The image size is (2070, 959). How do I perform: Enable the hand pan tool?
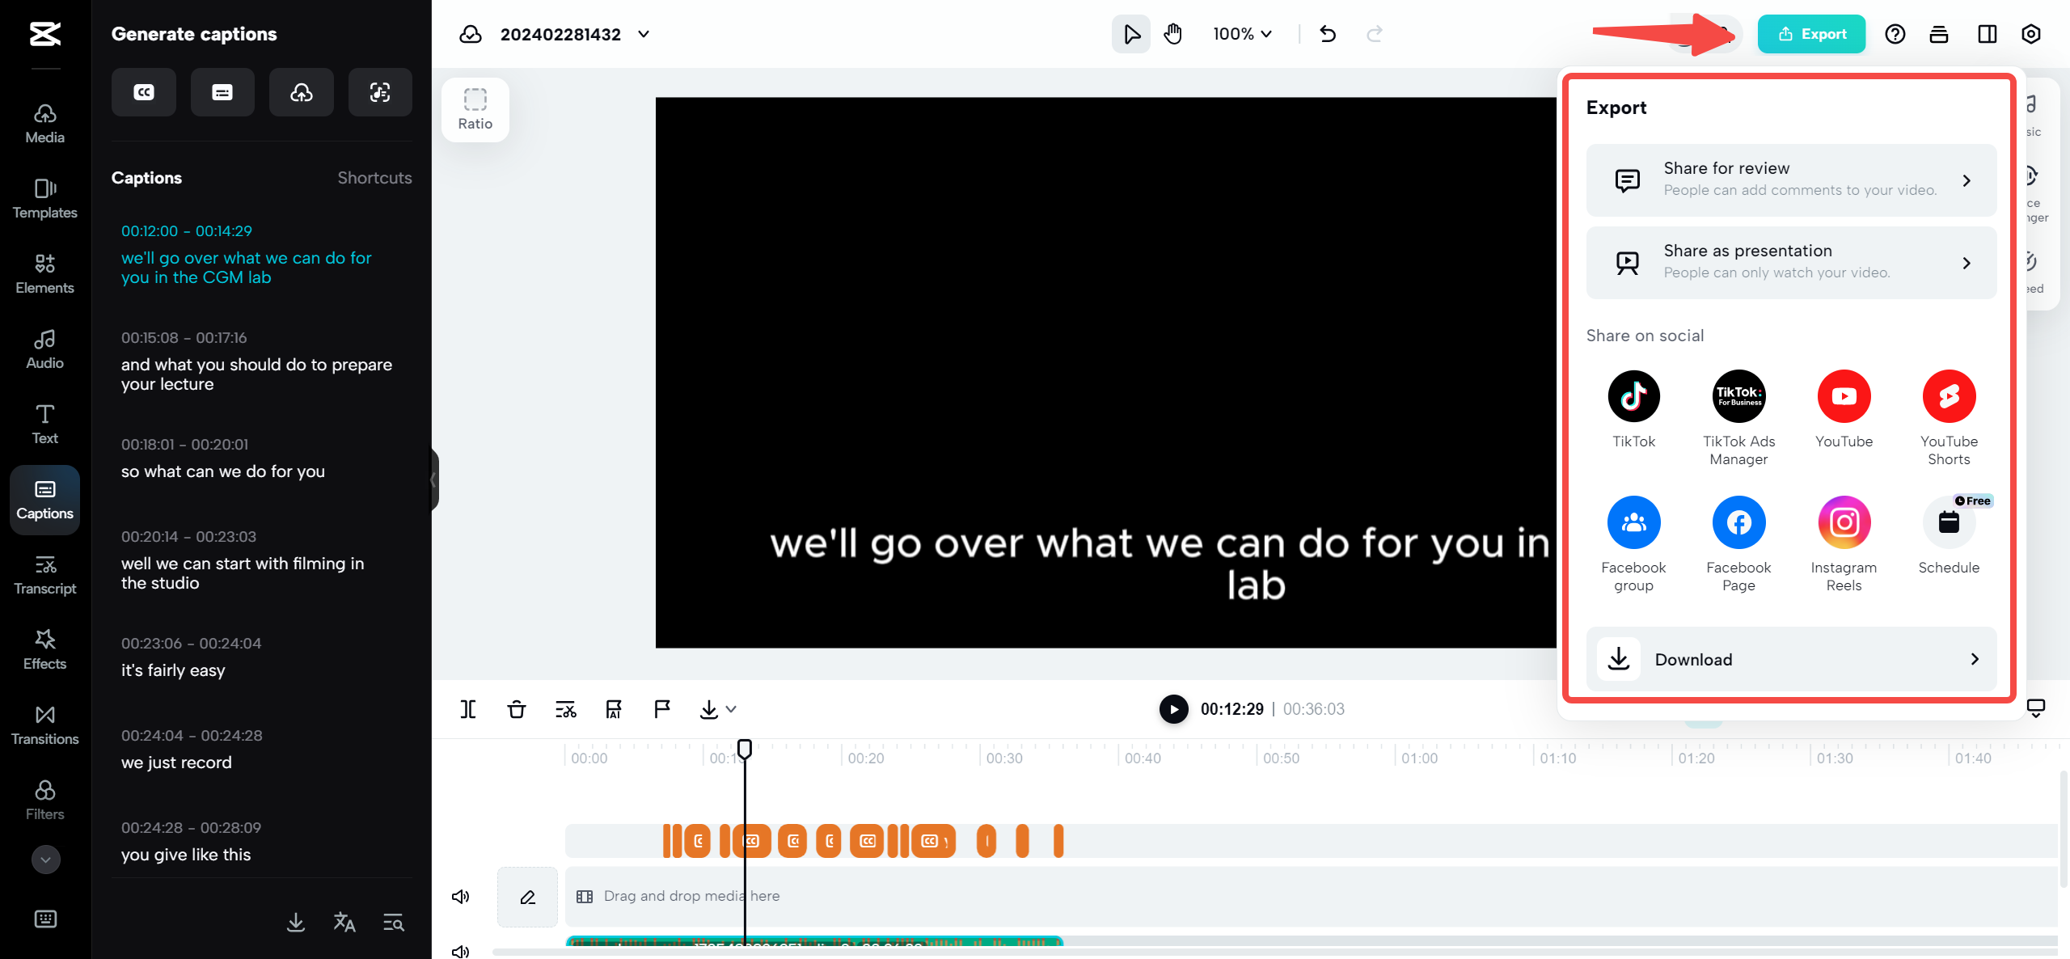coord(1173,34)
